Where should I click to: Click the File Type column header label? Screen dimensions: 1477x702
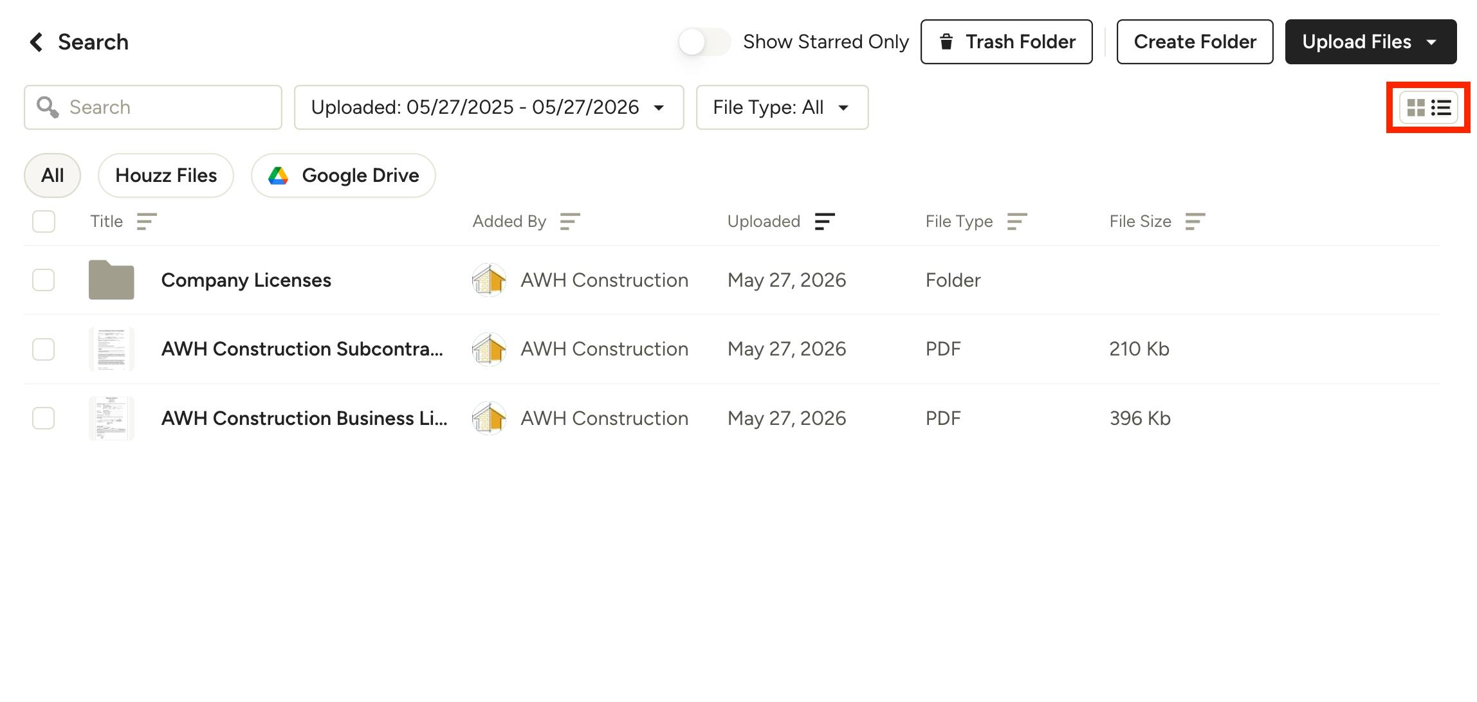(959, 222)
